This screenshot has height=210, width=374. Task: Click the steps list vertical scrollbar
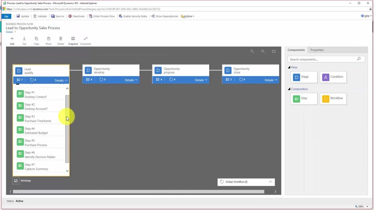point(67,129)
